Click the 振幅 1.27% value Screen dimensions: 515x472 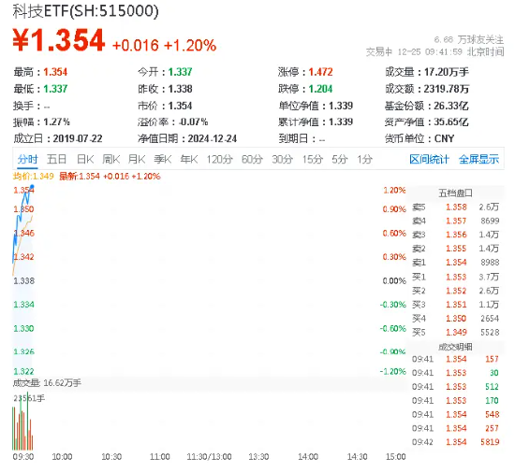56,122
